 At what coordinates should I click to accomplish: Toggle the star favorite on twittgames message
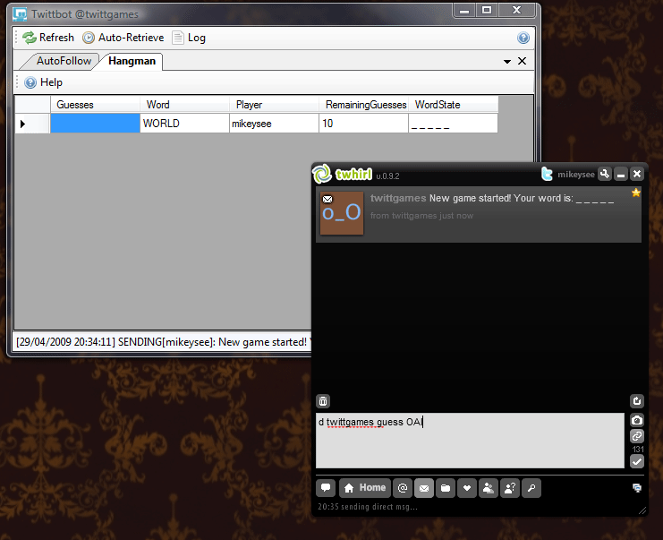pyautogui.click(x=636, y=193)
